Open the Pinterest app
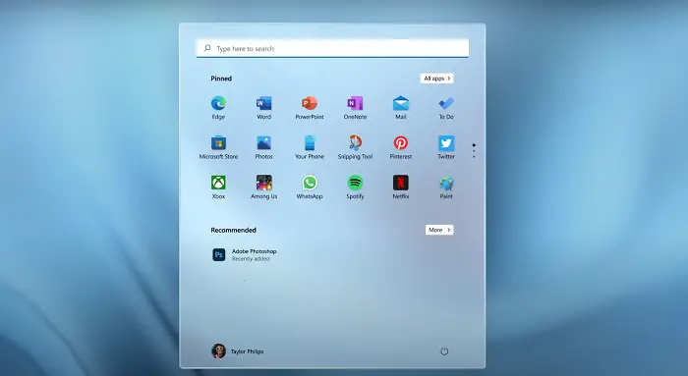The image size is (688, 376). 401,147
